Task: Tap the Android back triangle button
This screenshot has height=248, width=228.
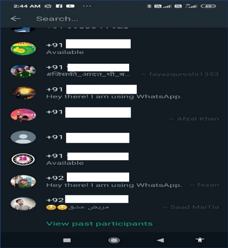Action: (x=160, y=240)
